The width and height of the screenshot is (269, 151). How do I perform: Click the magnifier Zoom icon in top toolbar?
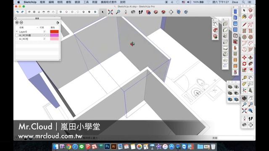click(x=118, y=12)
